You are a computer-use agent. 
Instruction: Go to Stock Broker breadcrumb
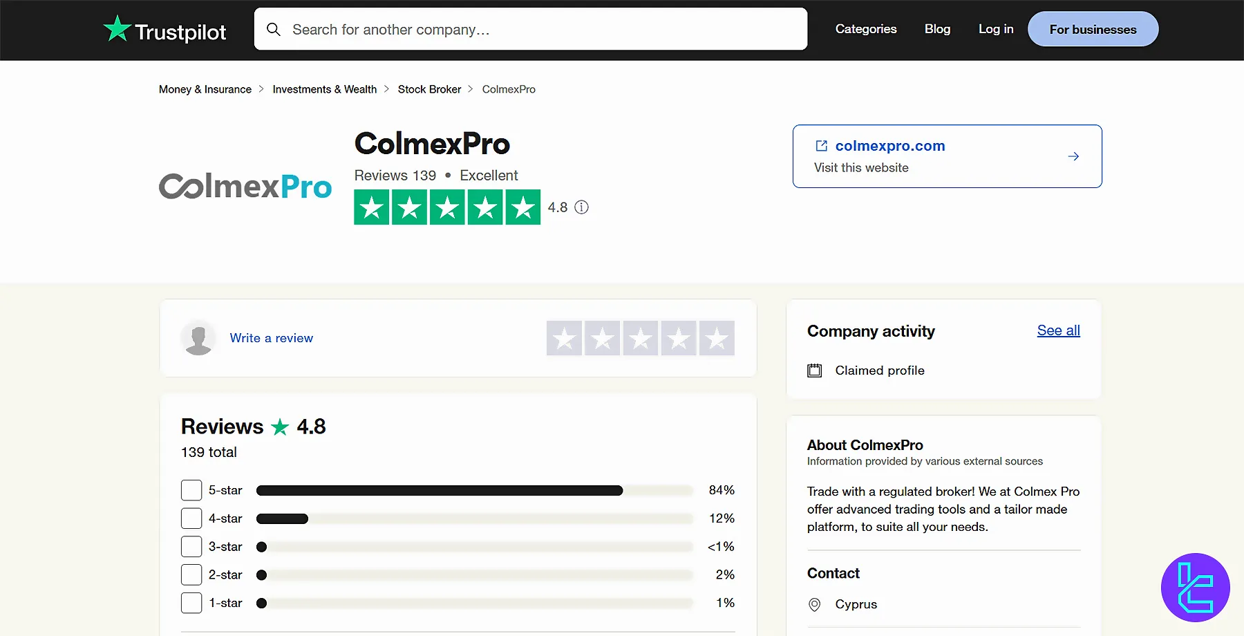(429, 89)
